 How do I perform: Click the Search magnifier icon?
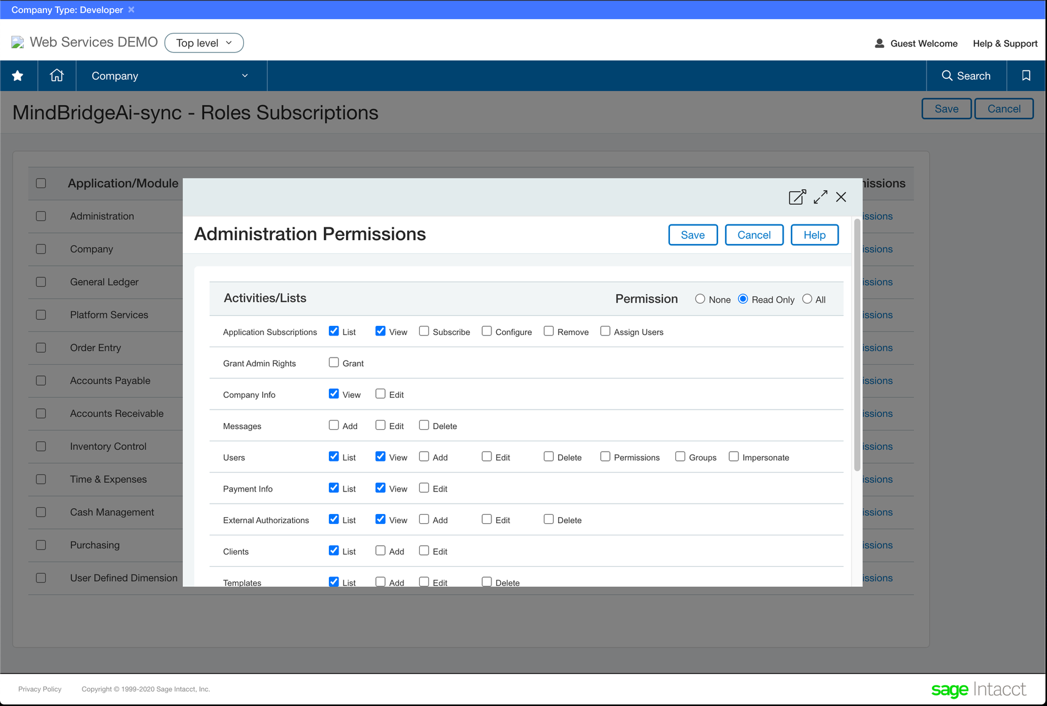(x=947, y=76)
